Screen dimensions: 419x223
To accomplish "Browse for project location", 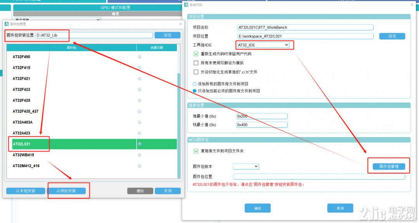I will [x=392, y=36].
